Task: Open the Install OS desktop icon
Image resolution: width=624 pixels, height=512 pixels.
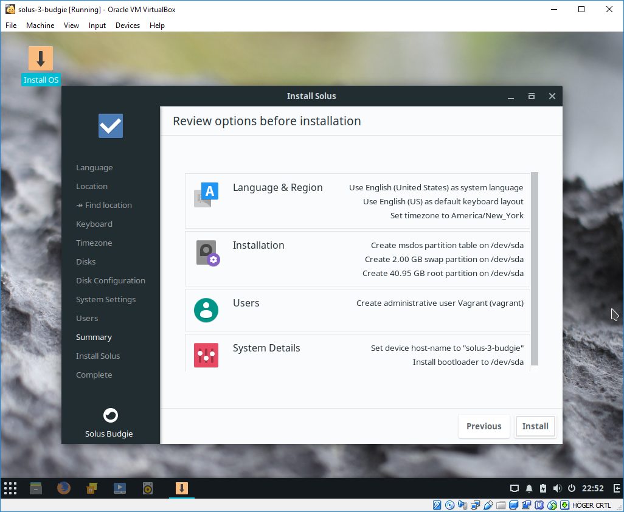Action: click(41, 66)
